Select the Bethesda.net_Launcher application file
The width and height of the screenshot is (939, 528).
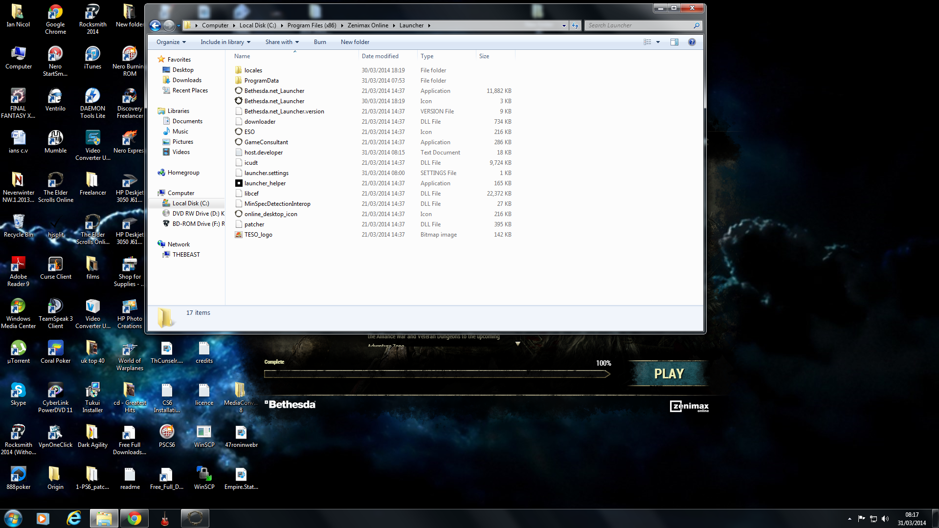coord(274,91)
